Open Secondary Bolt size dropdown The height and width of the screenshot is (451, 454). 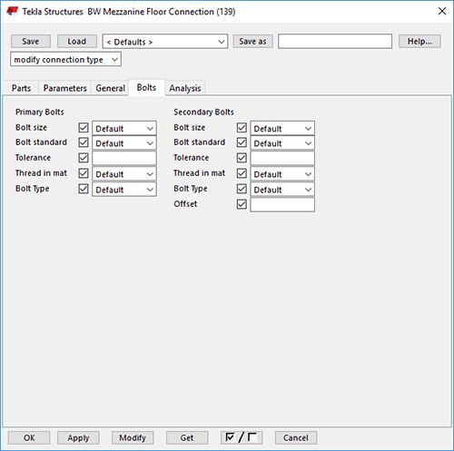(282, 128)
